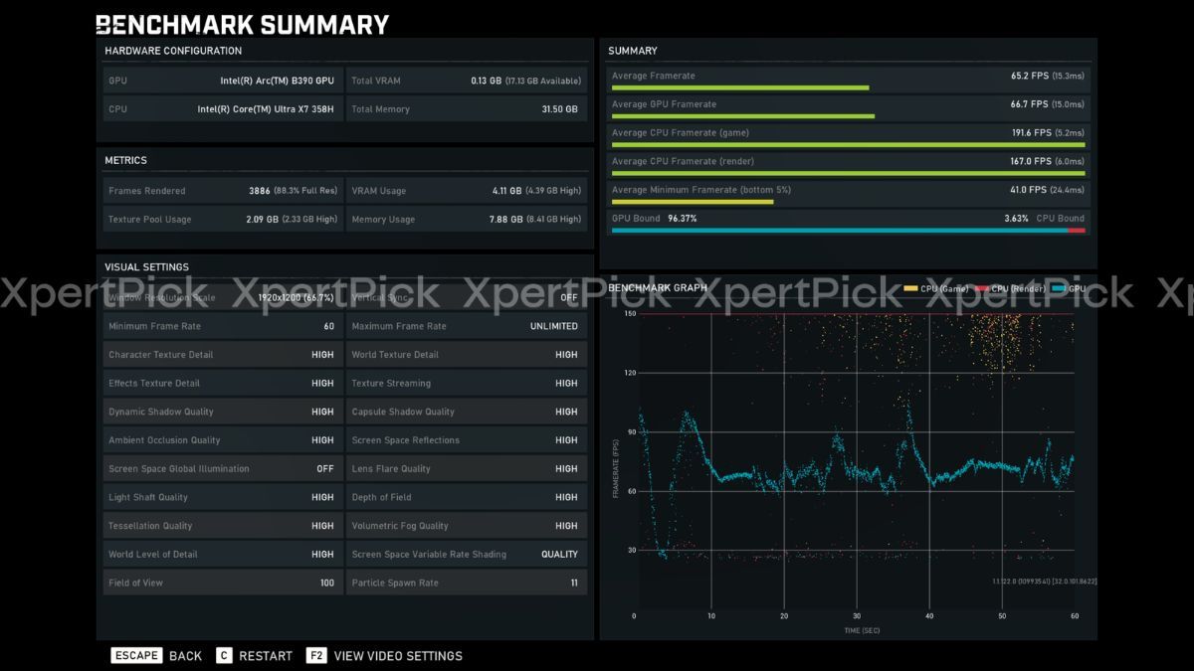Select the VISUAL SETTINGS section header
1194x671 pixels.
point(146,266)
